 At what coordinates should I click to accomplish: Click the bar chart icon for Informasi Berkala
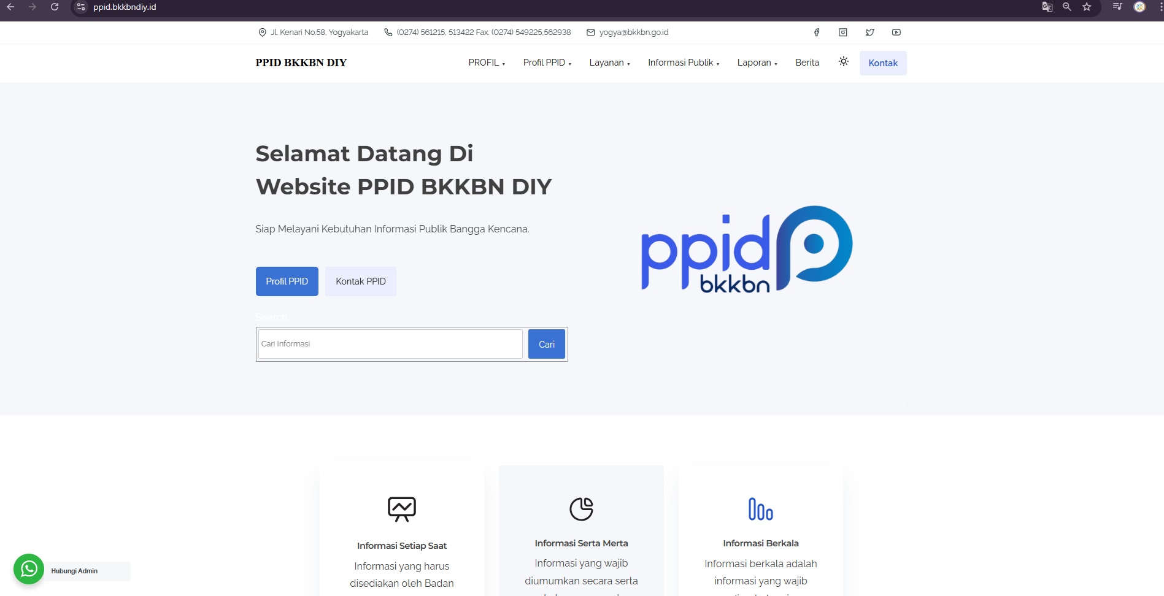[761, 509]
